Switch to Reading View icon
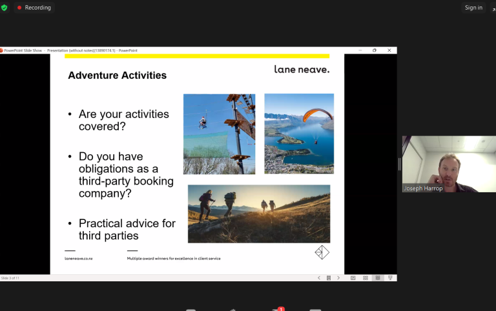The height and width of the screenshot is (311, 496). pos(378,278)
